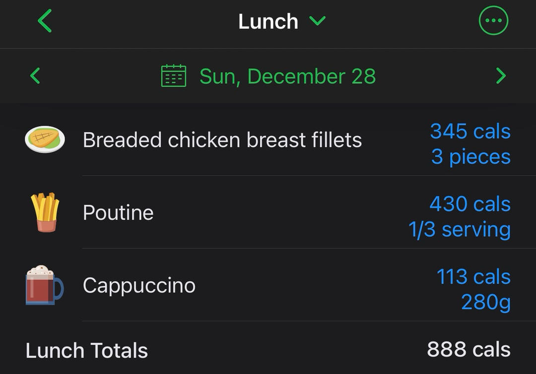Open date picker for Sun, December 28

287,76
